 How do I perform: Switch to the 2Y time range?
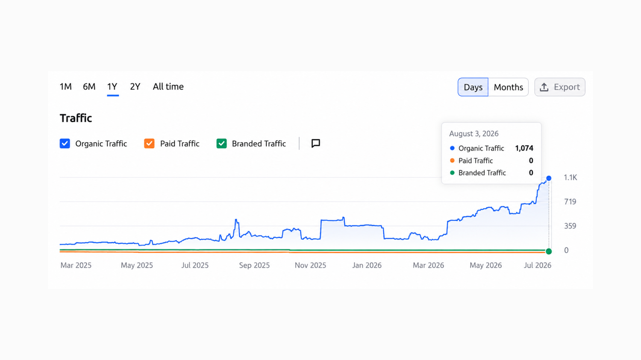point(135,87)
